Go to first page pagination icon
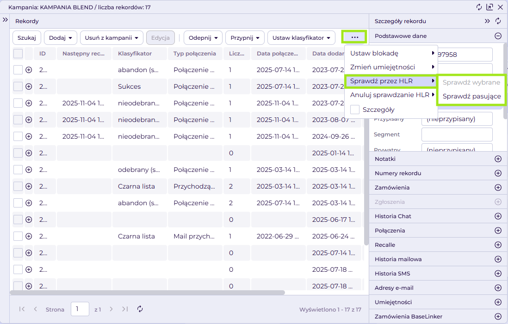This screenshot has width=508, height=324. 22,309
